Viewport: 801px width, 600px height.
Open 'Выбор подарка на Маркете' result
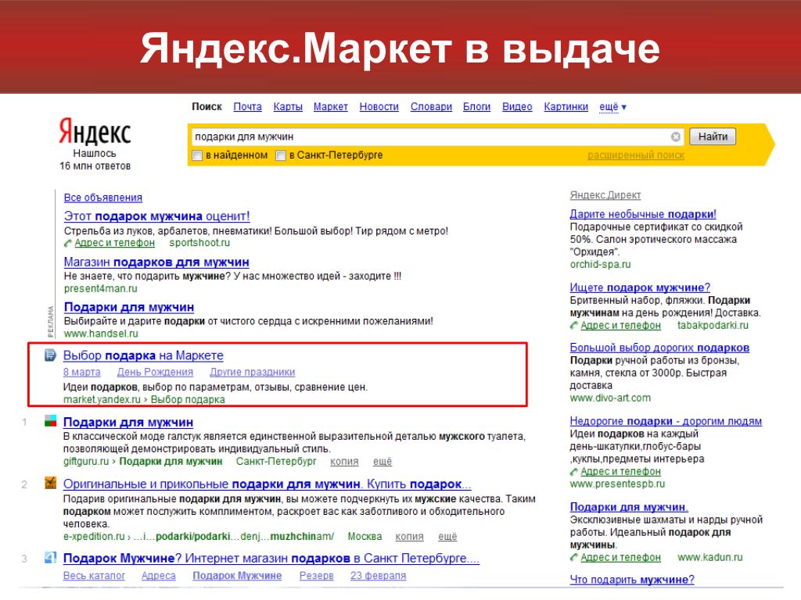(x=144, y=355)
